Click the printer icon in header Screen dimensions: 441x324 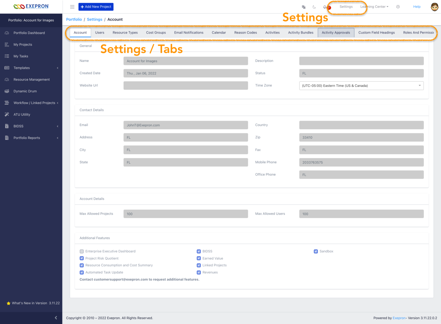(398, 7)
